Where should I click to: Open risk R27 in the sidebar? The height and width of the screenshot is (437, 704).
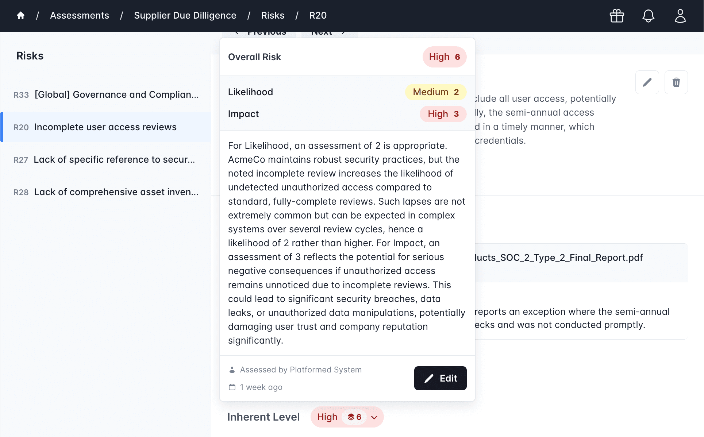(x=104, y=159)
